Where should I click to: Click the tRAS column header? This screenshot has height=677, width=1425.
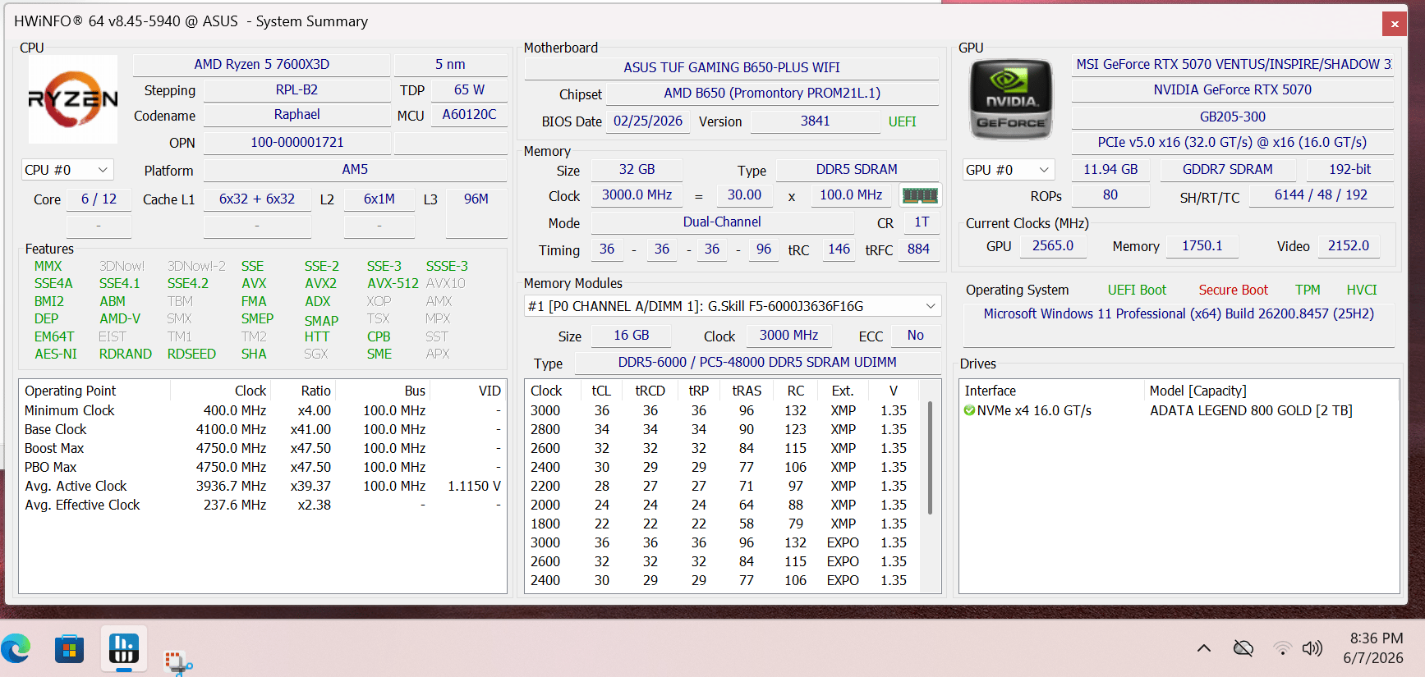747,391
